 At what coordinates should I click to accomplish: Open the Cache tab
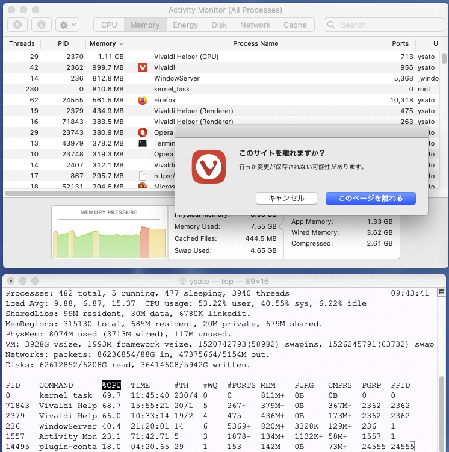tap(295, 25)
